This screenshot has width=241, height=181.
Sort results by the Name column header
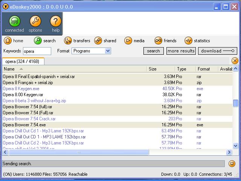[75, 69]
